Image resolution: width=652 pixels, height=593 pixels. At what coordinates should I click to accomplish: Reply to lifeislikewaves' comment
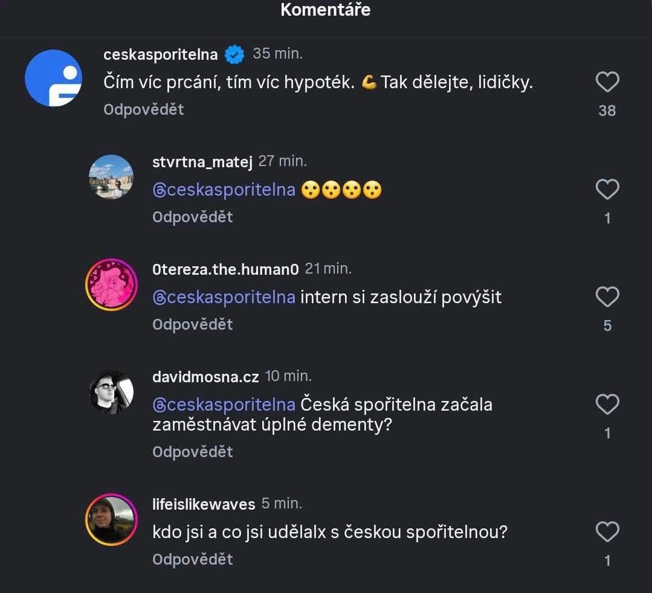192,559
